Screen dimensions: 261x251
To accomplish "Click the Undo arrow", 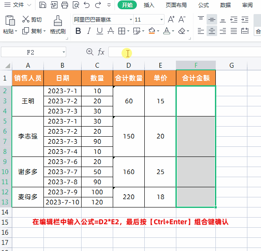I will [x=86, y=5].
